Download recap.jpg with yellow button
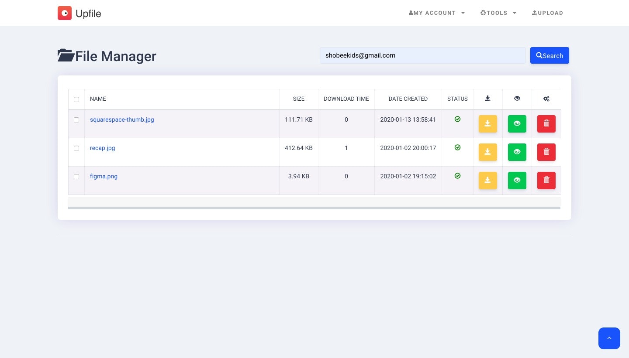Viewport: 629px width, 358px height. tap(488, 152)
